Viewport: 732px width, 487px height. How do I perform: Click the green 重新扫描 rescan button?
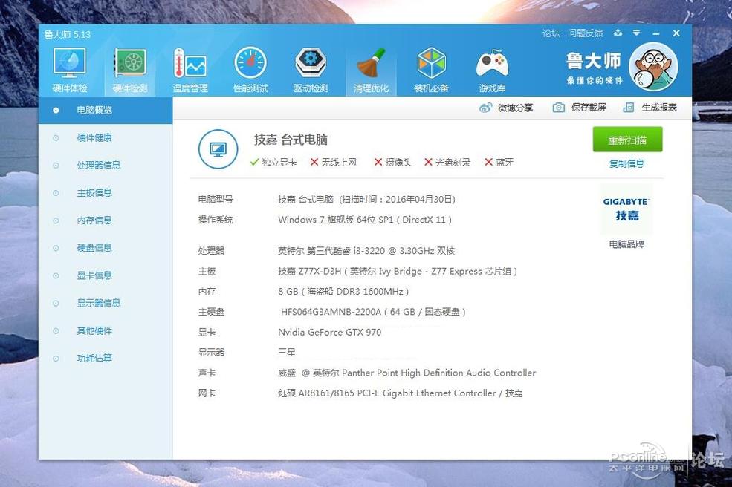(x=627, y=140)
